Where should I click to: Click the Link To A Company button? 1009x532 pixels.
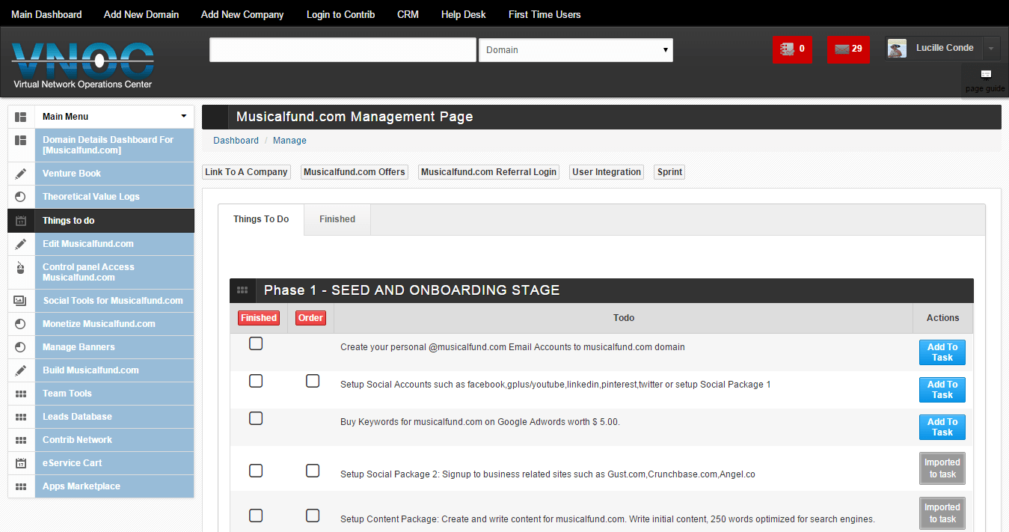tap(246, 172)
